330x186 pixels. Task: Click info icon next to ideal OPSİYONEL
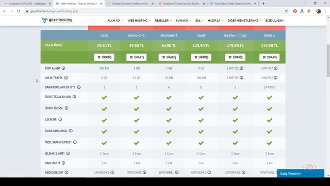pos(209,173)
